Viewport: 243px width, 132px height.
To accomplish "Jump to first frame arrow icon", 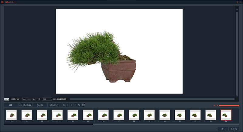I will pos(64,105).
